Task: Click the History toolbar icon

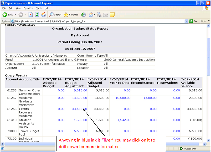Action: 83,15
